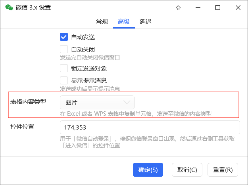Close the settings dialog
This screenshot has height=185, width=248.
click(x=238, y=8)
